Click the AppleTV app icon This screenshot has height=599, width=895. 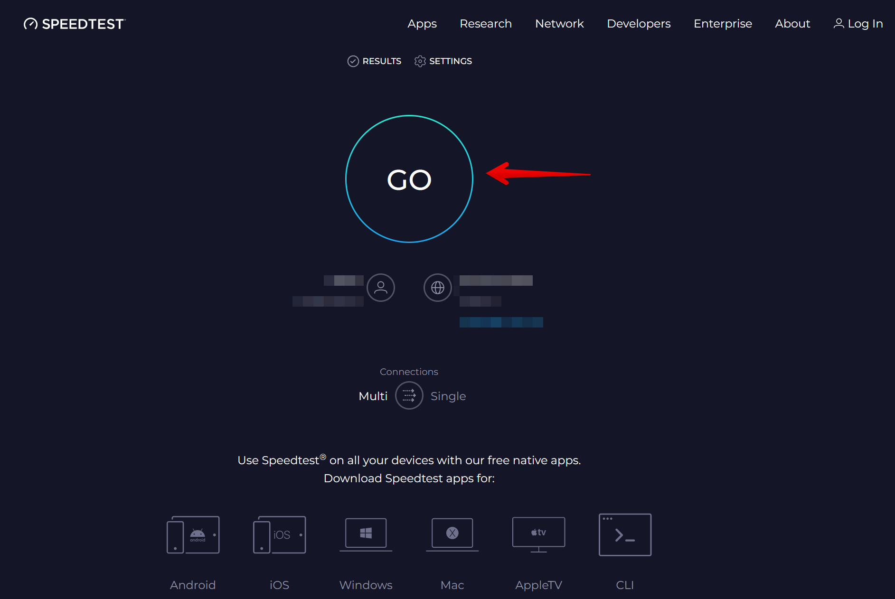coord(539,534)
